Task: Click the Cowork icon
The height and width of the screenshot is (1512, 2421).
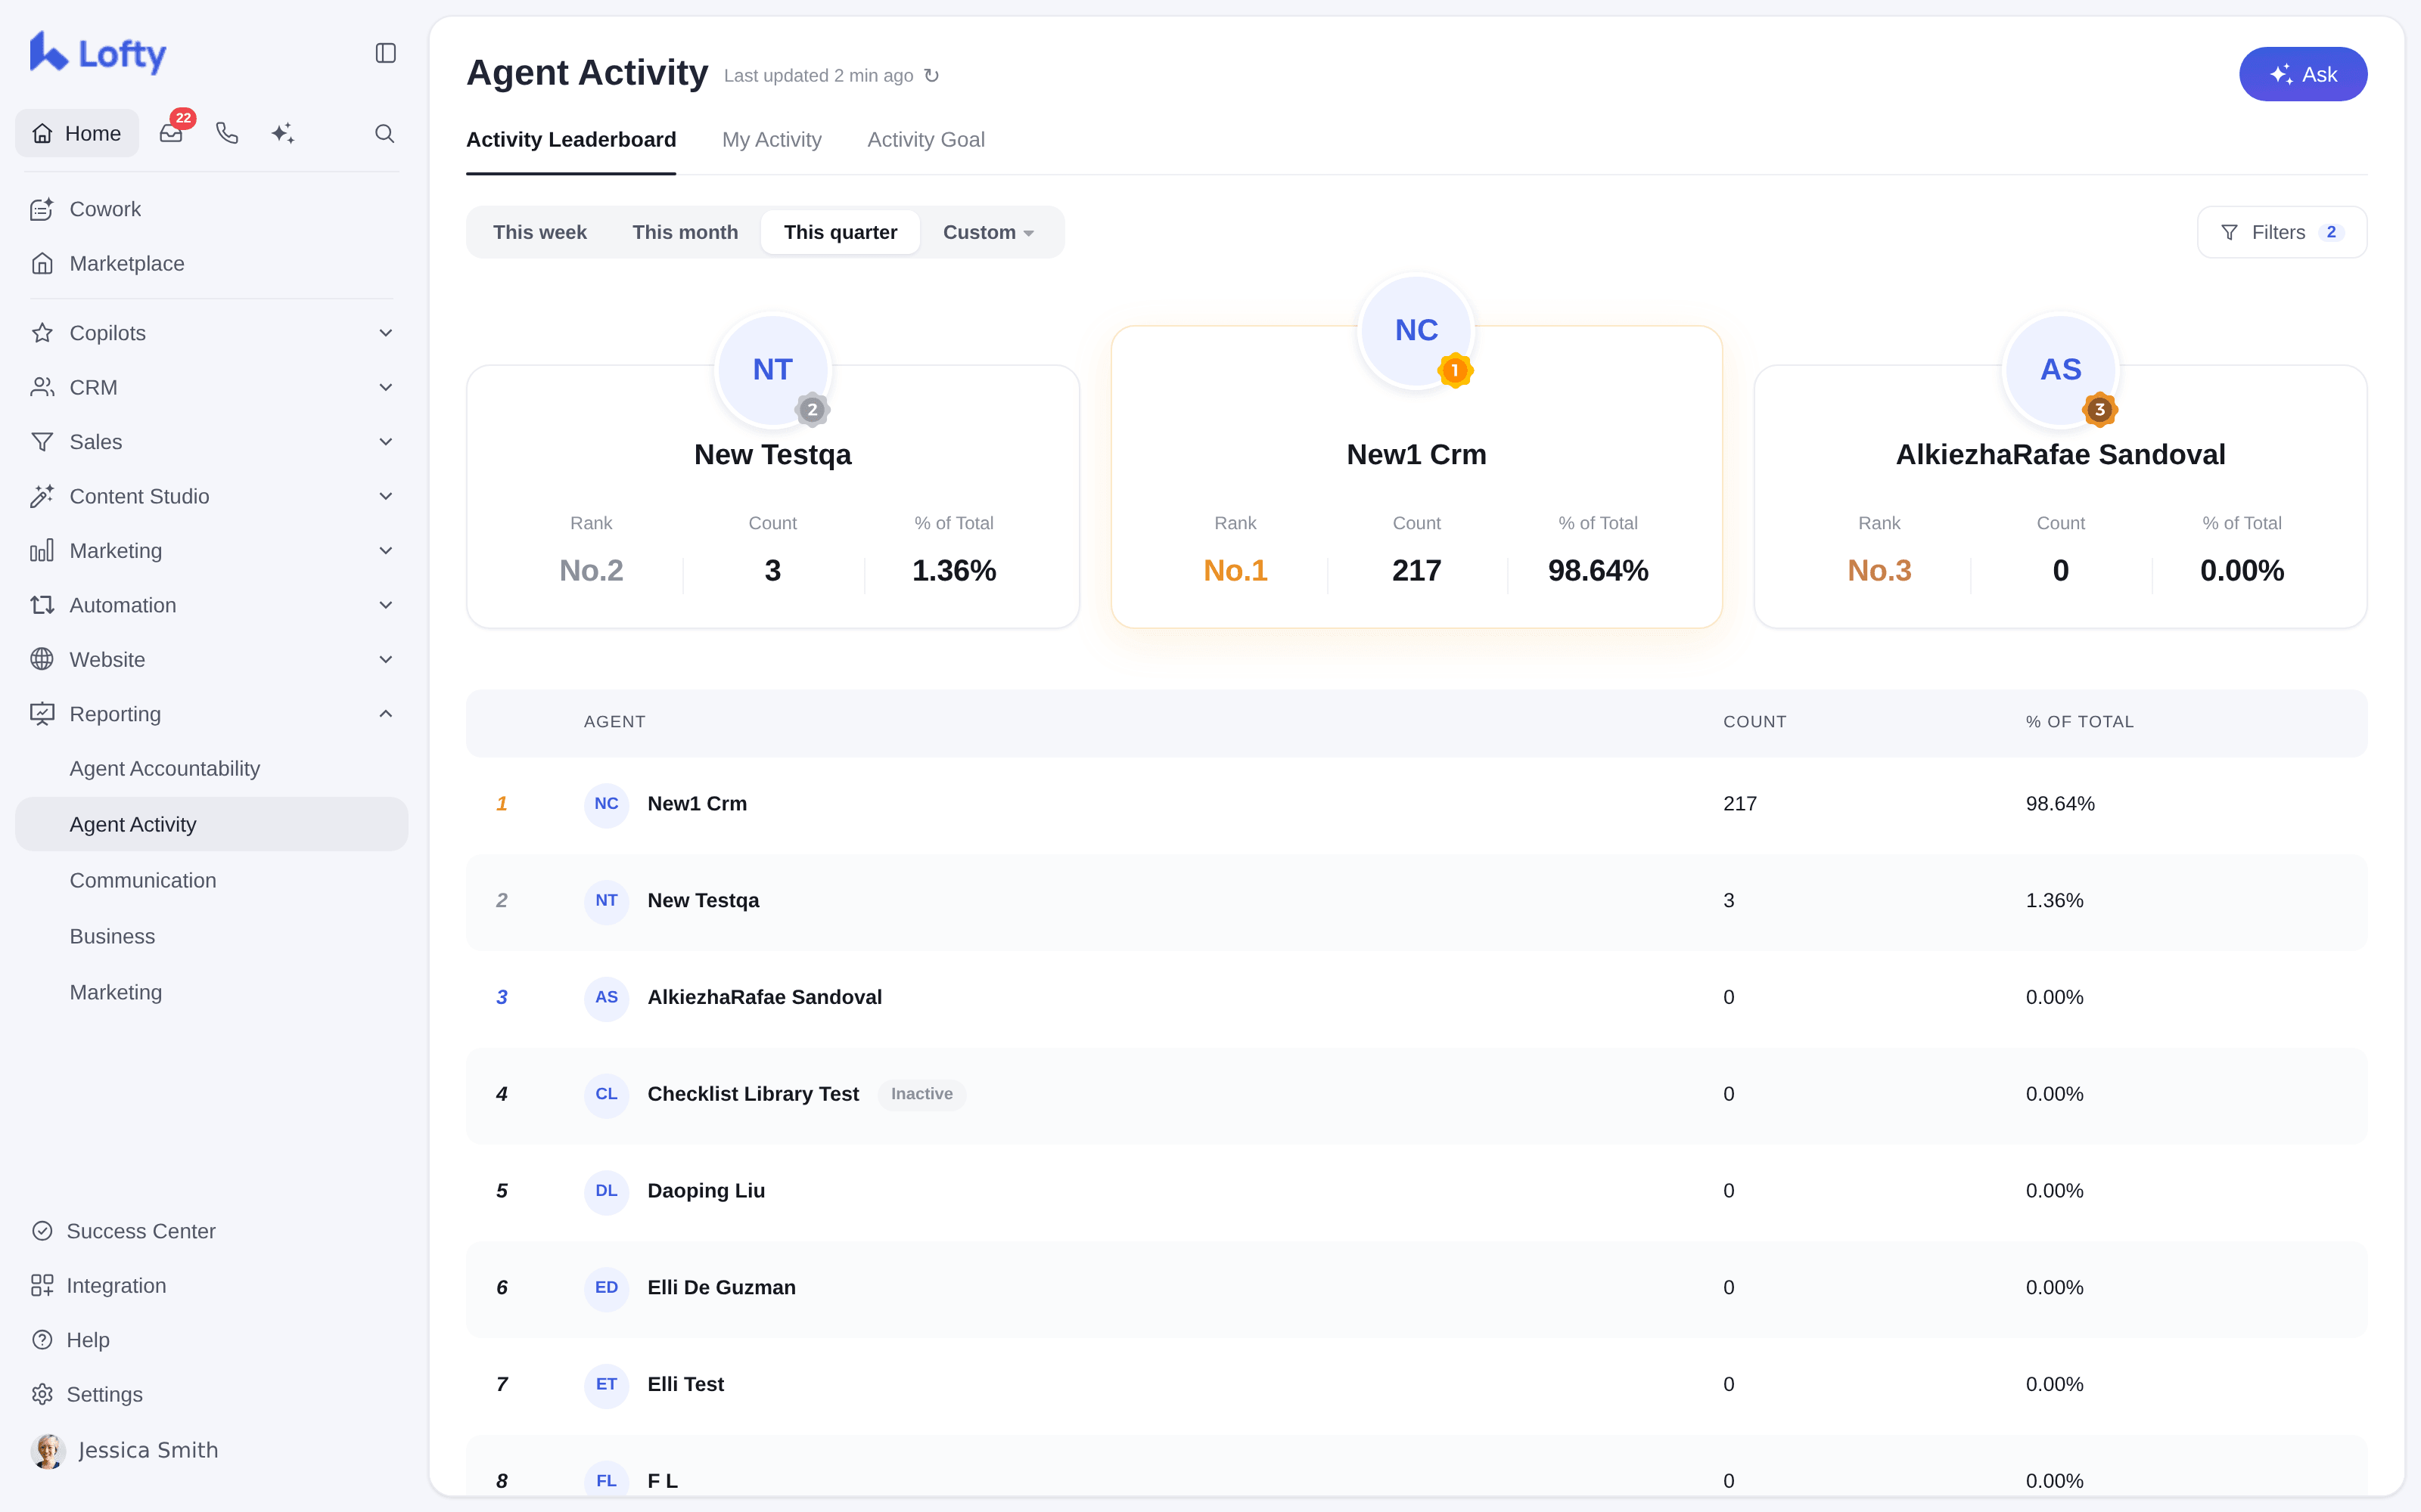Action: coord(42,209)
